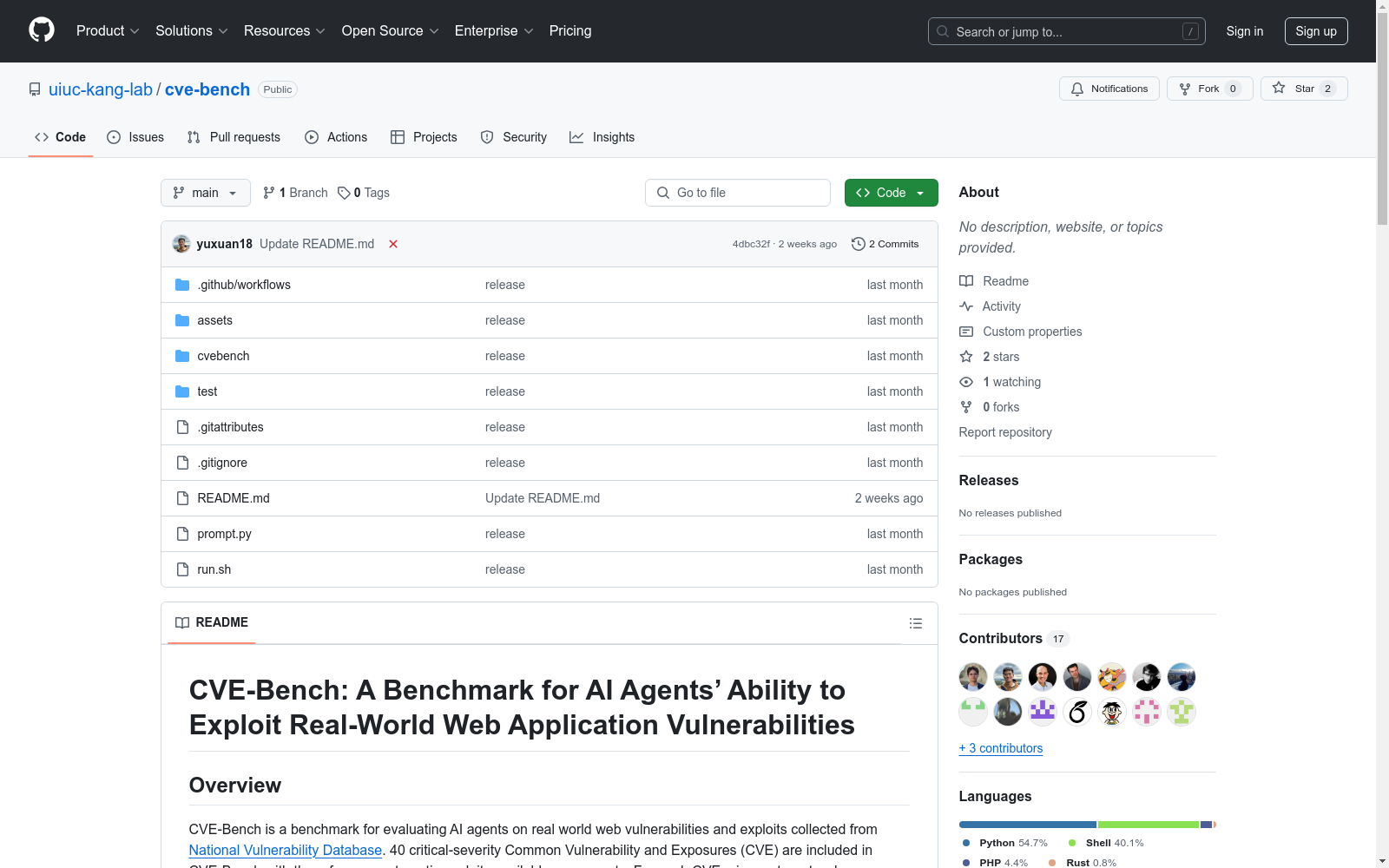Open the last contributor avatar in top row

pos(1182,677)
